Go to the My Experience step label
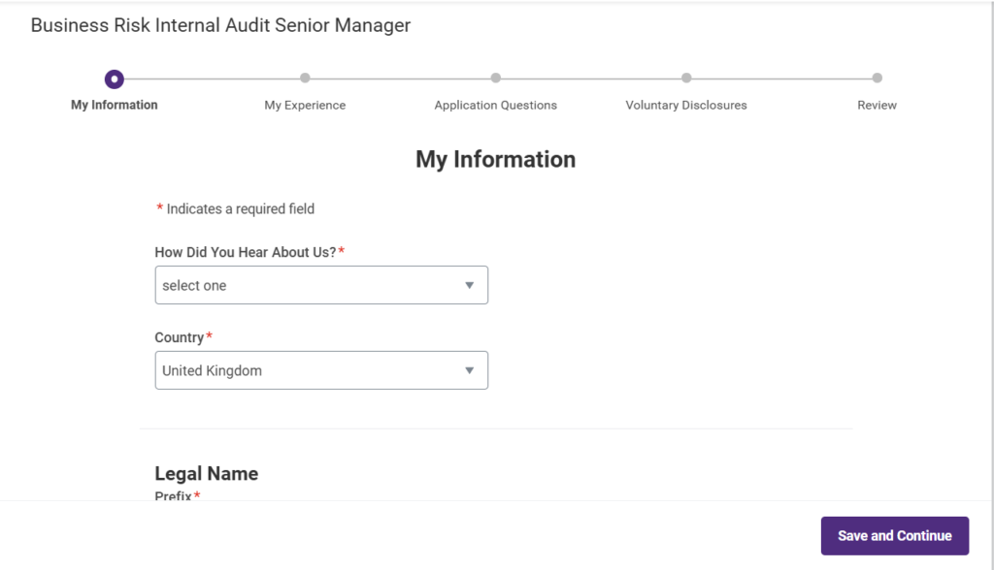994x570 pixels. [x=305, y=105]
